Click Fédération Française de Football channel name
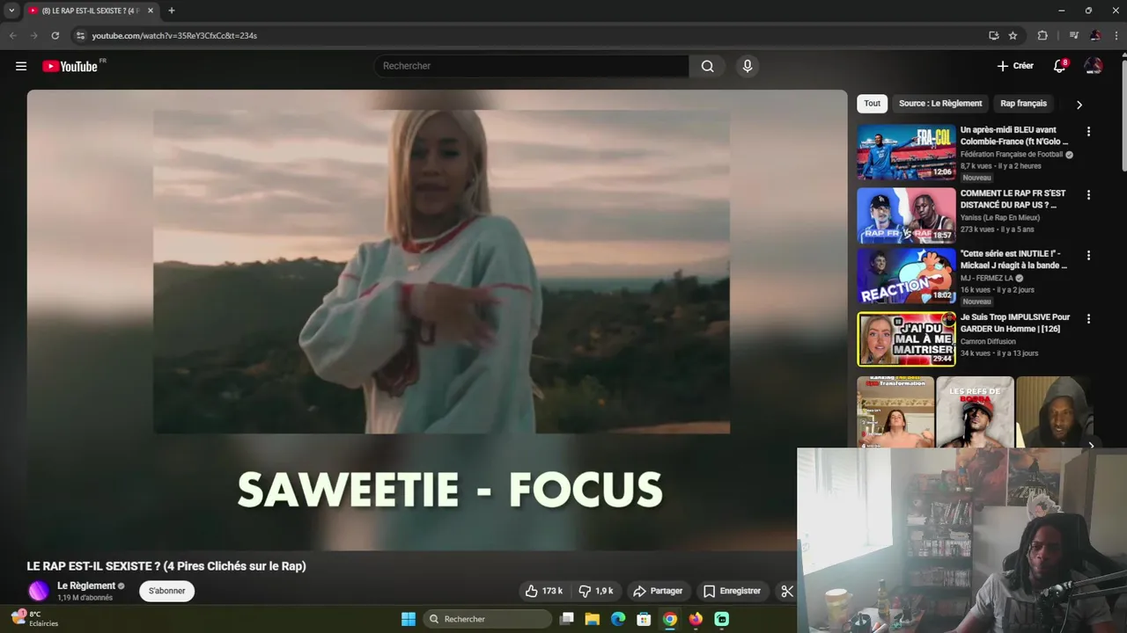Image resolution: width=1127 pixels, height=633 pixels. [1012, 155]
